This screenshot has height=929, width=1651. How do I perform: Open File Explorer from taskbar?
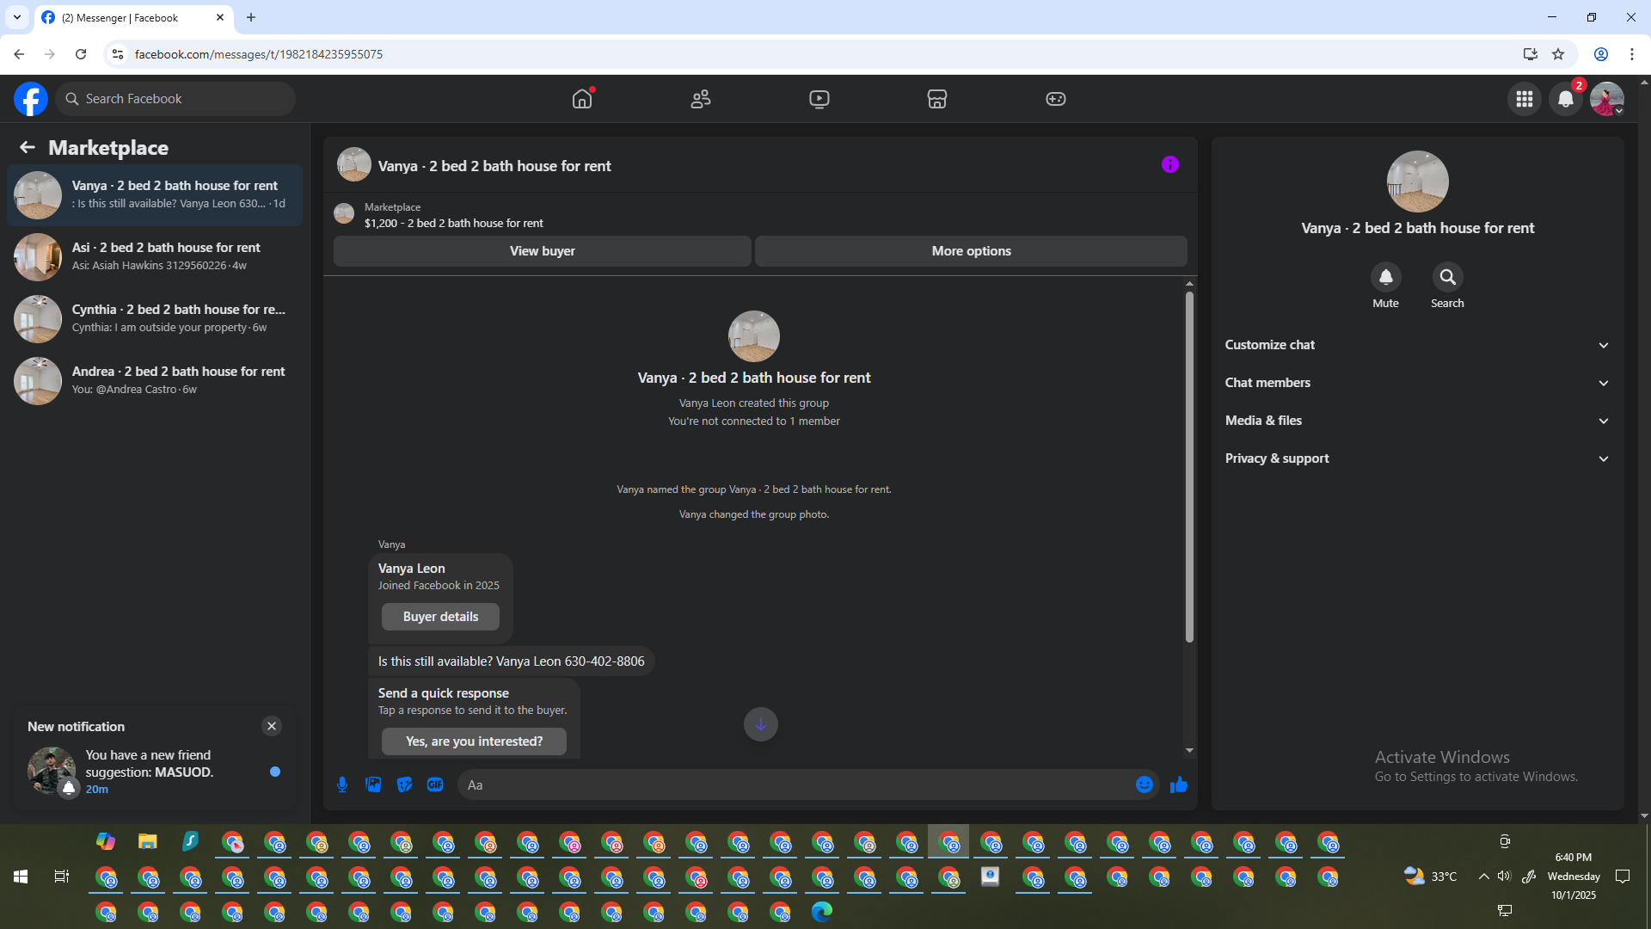click(148, 841)
